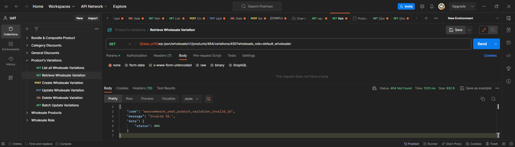
Task: Open the API Network dropdown
Action: [94, 6]
